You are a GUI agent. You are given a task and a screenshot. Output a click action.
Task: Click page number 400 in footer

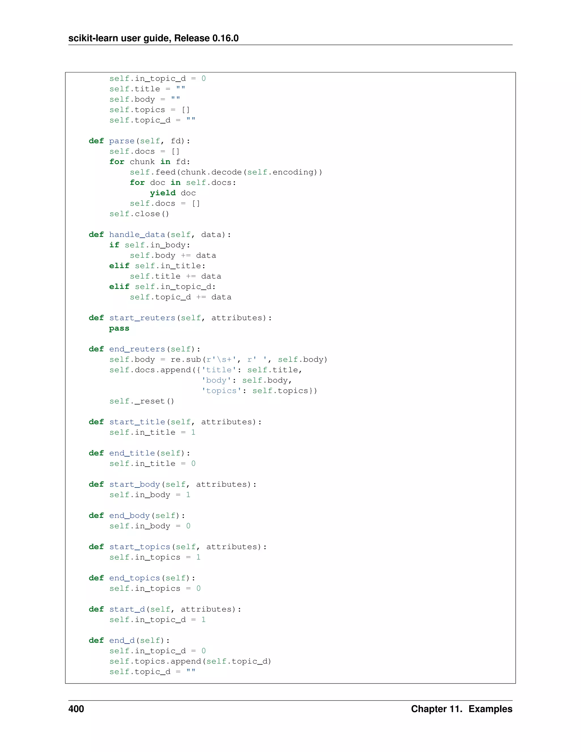tap(76, 709)
